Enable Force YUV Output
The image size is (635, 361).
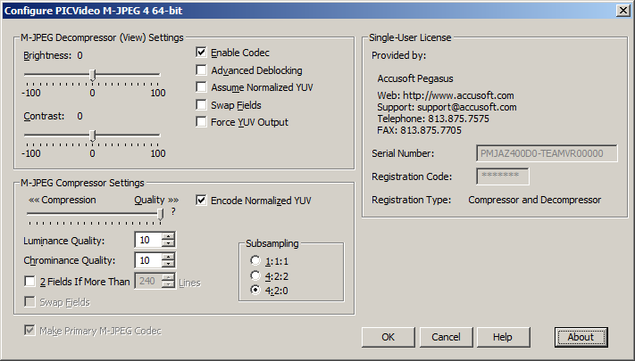pyautogui.click(x=202, y=122)
